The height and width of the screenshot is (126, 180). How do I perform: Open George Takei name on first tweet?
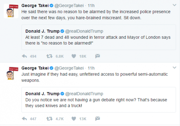[x=35, y=6]
